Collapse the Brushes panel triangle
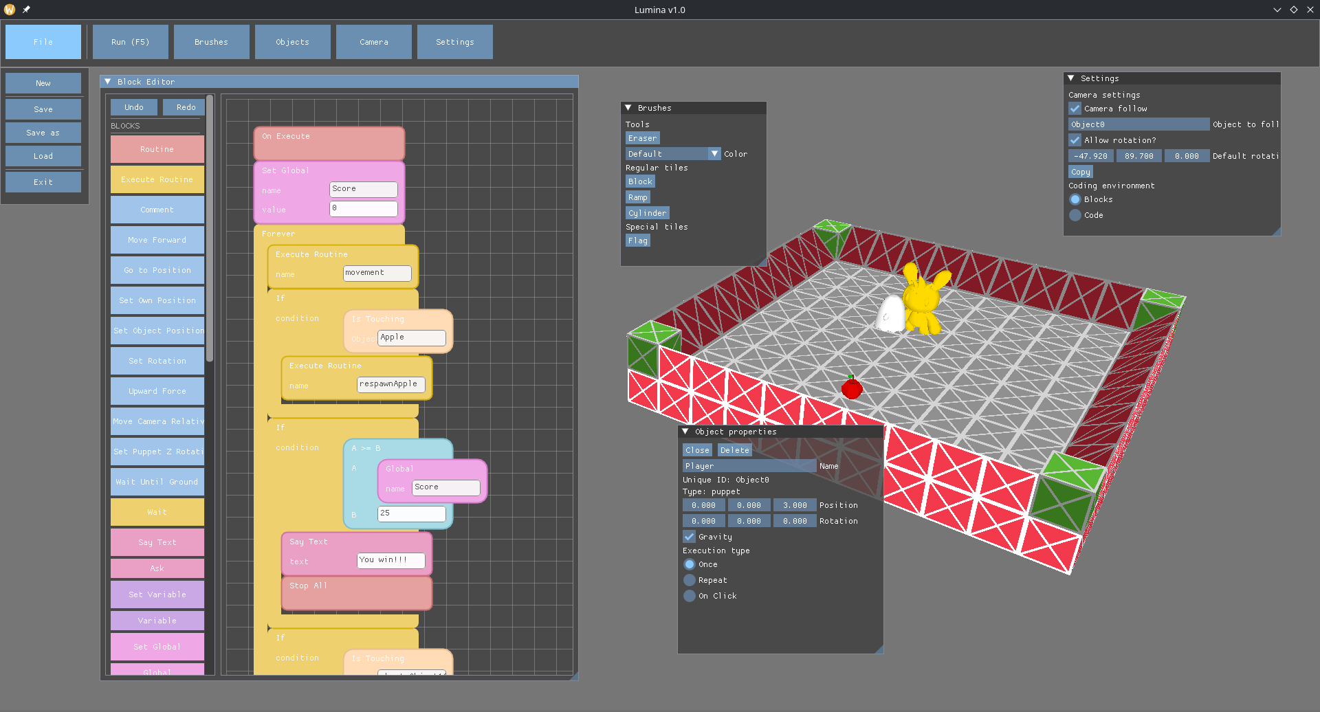The image size is (1320, 712). pyautogui.click(x=628, y=108)
